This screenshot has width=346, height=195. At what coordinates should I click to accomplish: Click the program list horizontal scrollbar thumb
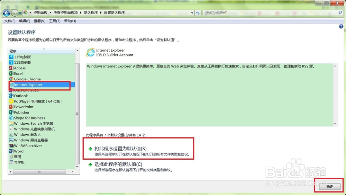coord(39,171)
